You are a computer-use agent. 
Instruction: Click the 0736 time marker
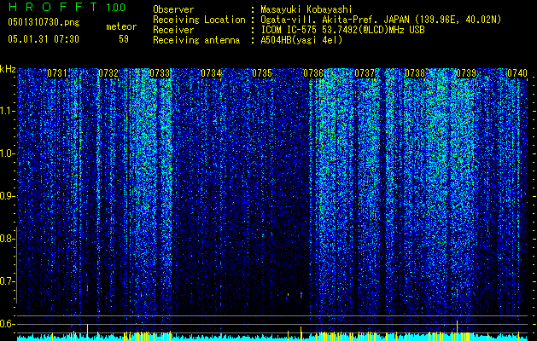(313, 73)
